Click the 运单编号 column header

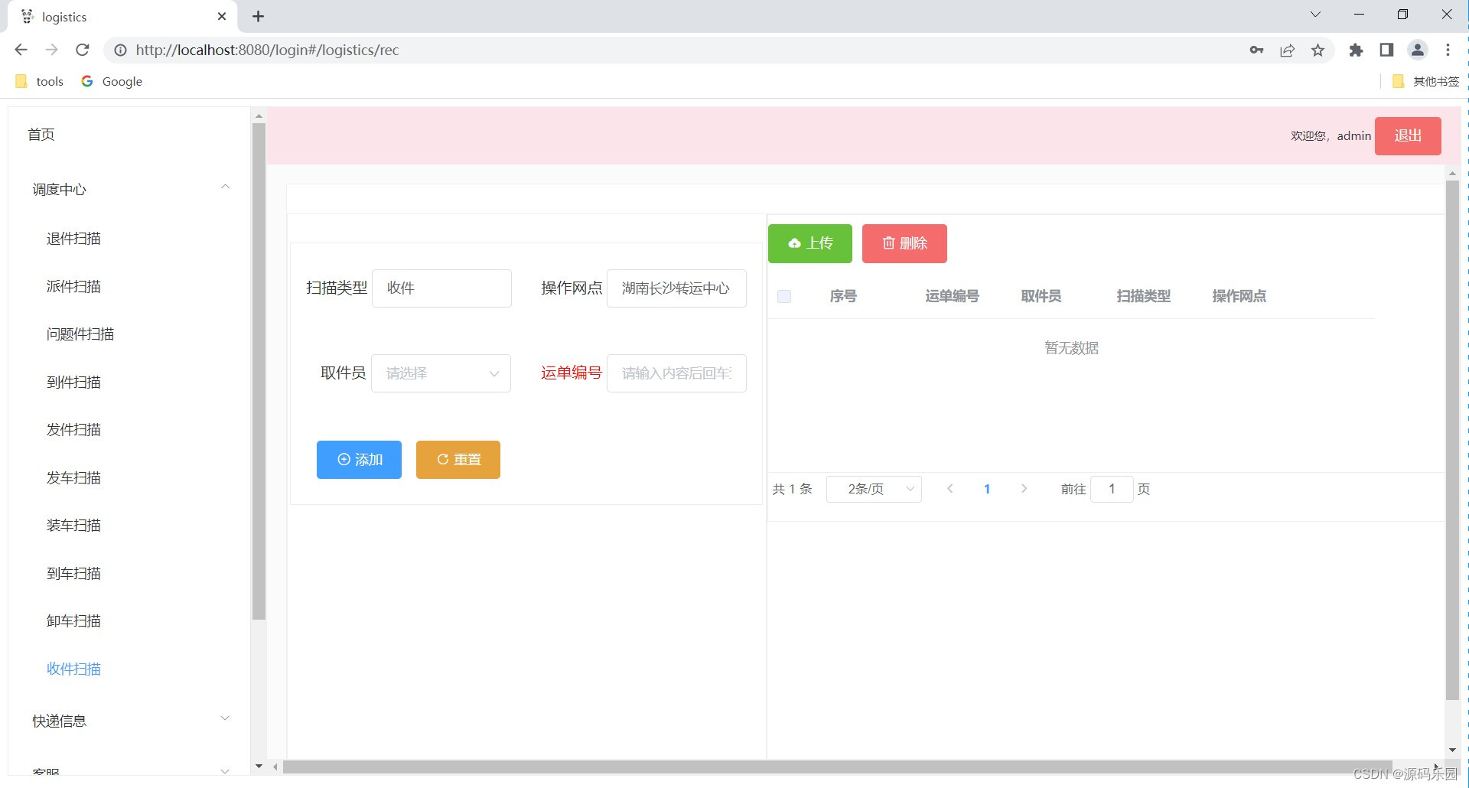pyautogui.click(x=952, y=296)
